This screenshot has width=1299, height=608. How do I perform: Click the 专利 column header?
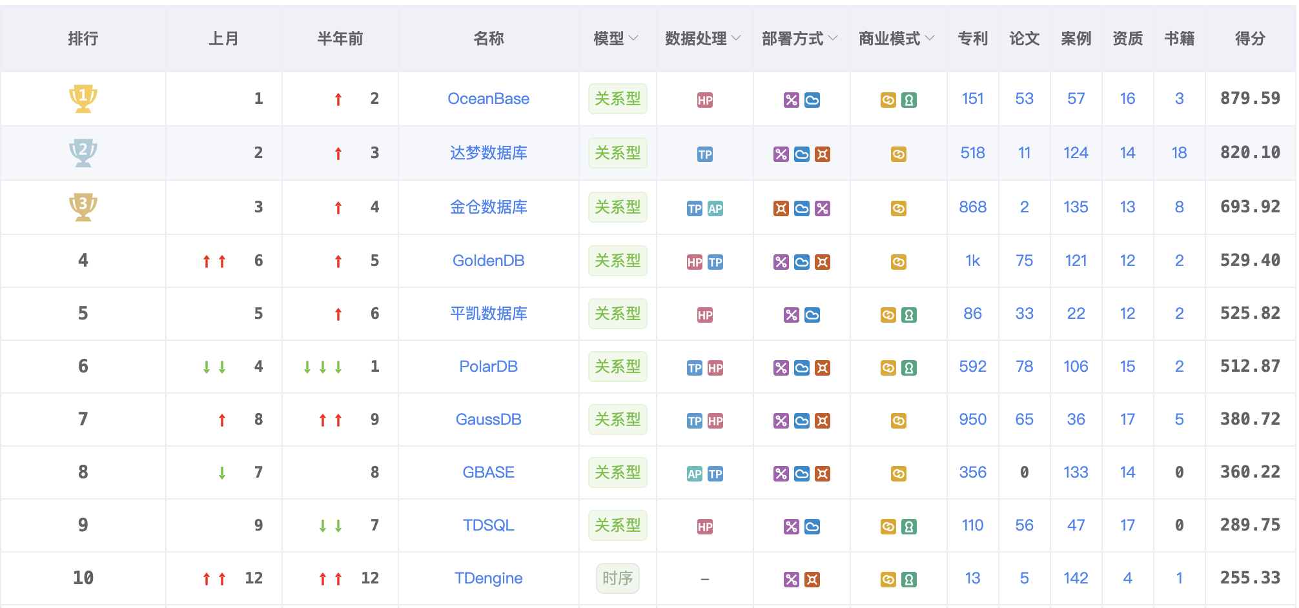tap(973, 39)
